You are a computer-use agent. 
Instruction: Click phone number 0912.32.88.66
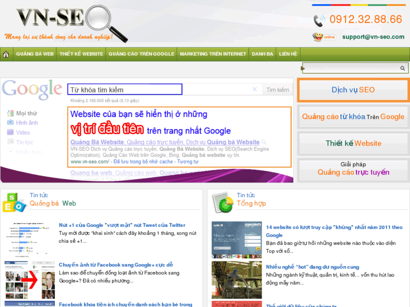coord(365,19)
